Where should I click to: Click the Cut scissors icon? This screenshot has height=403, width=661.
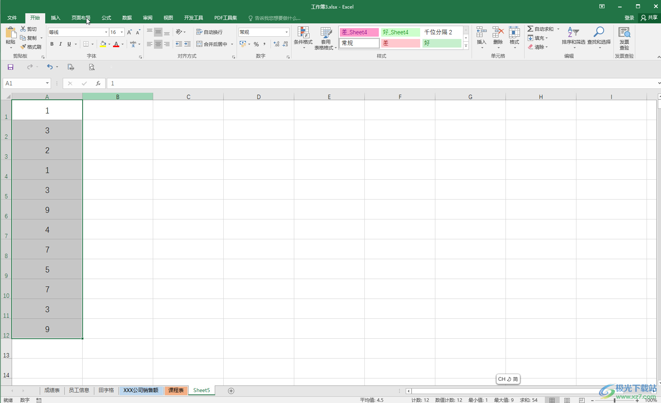pos(23,29)
